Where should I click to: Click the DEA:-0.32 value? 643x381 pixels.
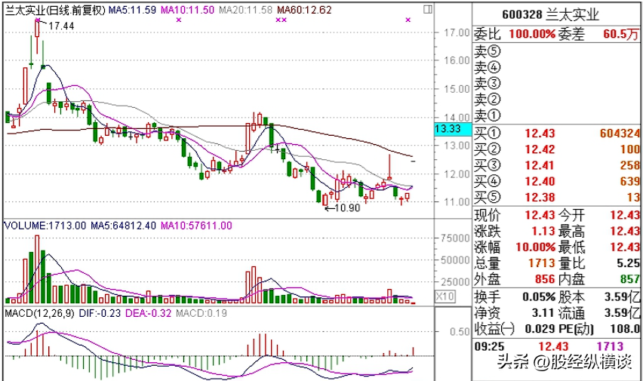(x=148, y=313)
